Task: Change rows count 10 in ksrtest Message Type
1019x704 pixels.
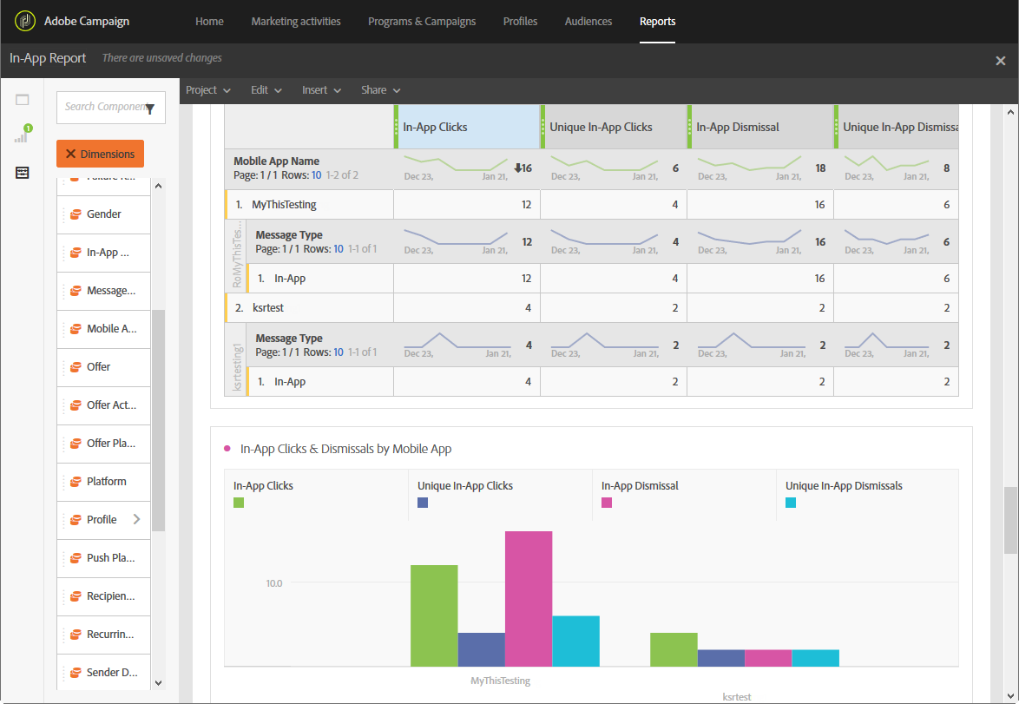Action: click(338, 352)
